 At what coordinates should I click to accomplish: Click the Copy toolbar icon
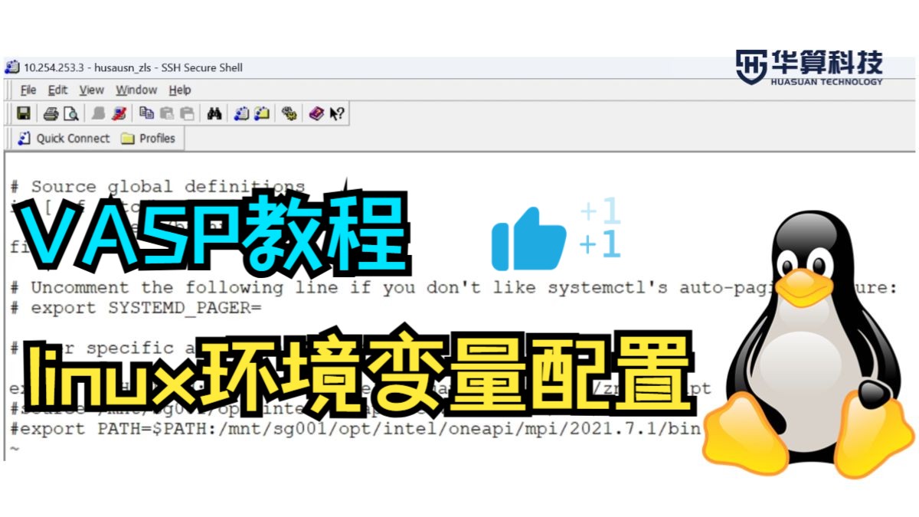tap(147, 114)
